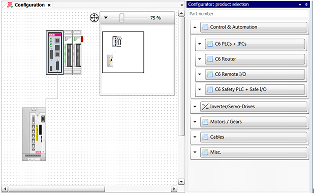Expand the C6 PLCs + IPCs group
314x194 pixels.
tap(200, 44)
